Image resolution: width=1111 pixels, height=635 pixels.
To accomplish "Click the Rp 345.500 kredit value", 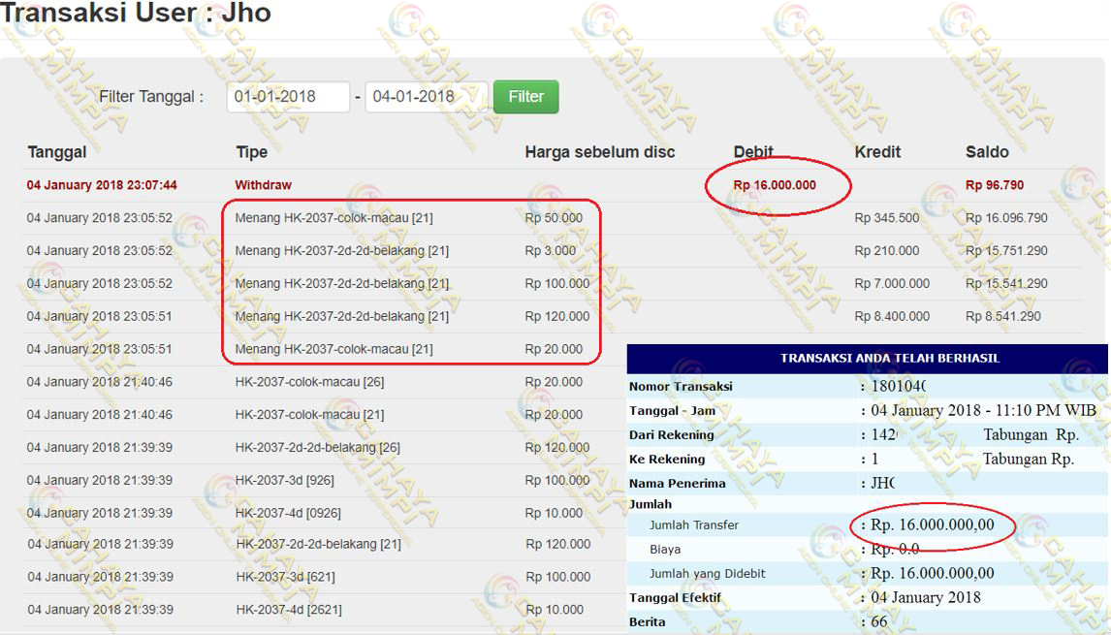I will [886, 218].
